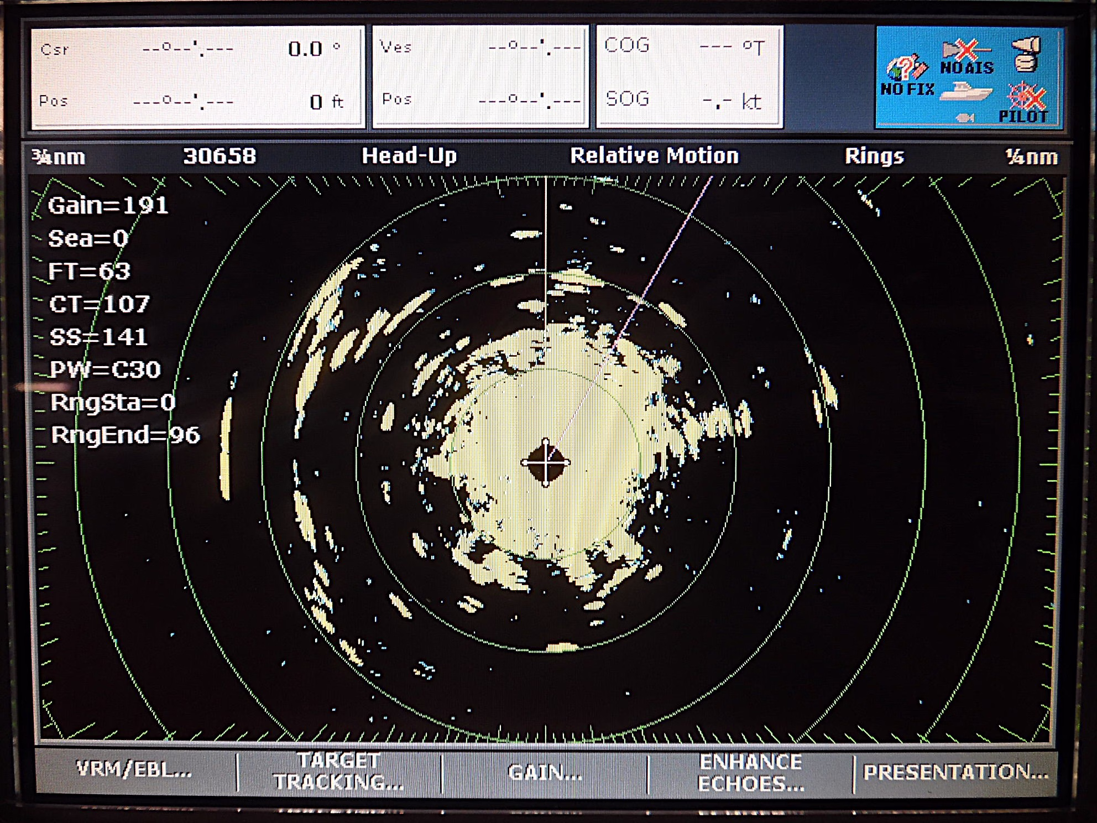Select the Head-Up orientation label
This screenshot has width=1097, height=823.
409,156
